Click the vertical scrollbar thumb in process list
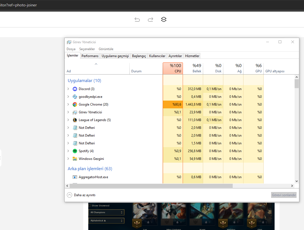 click(297, 84)
